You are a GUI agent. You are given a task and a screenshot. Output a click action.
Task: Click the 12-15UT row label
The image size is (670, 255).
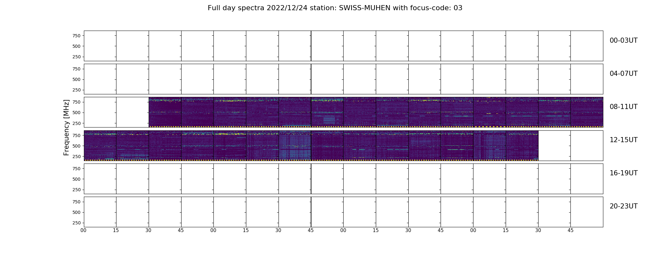tap(623, 140)
